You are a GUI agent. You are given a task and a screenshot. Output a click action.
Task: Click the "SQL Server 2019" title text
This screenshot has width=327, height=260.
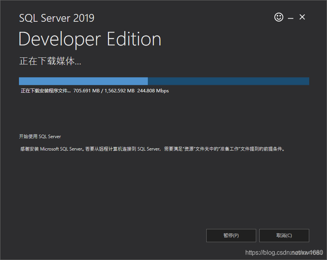[x=56, y=18]
